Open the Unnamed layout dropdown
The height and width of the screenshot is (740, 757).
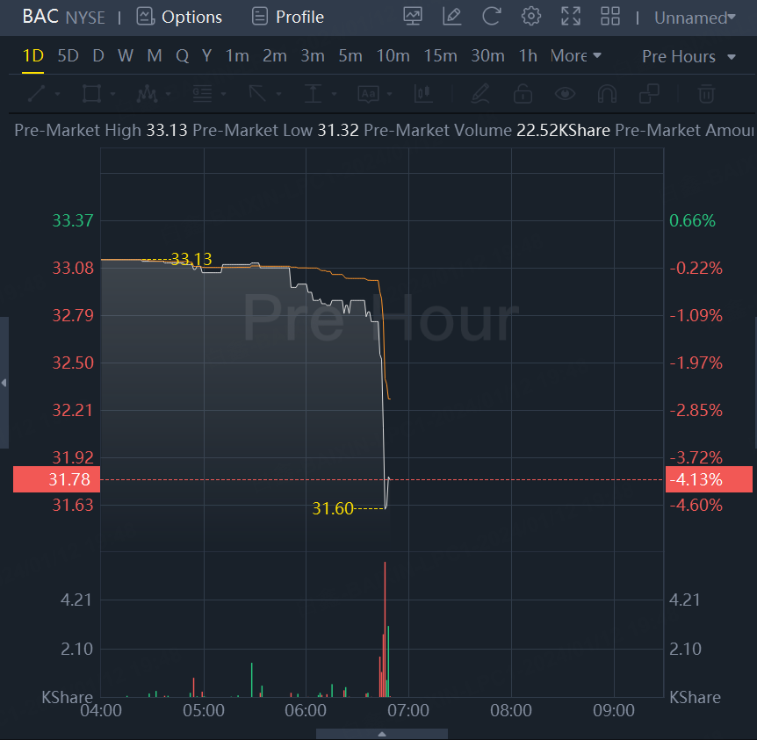click(x=695, y=17)
